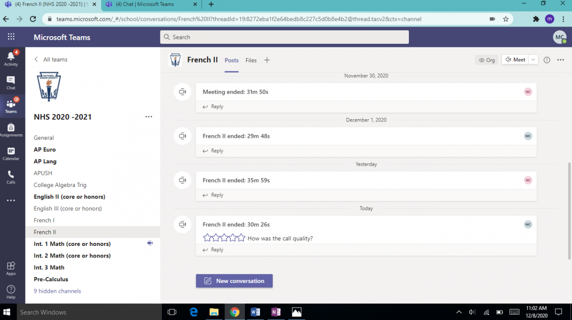Reload the page in Chrome

(x=33, y=19)
